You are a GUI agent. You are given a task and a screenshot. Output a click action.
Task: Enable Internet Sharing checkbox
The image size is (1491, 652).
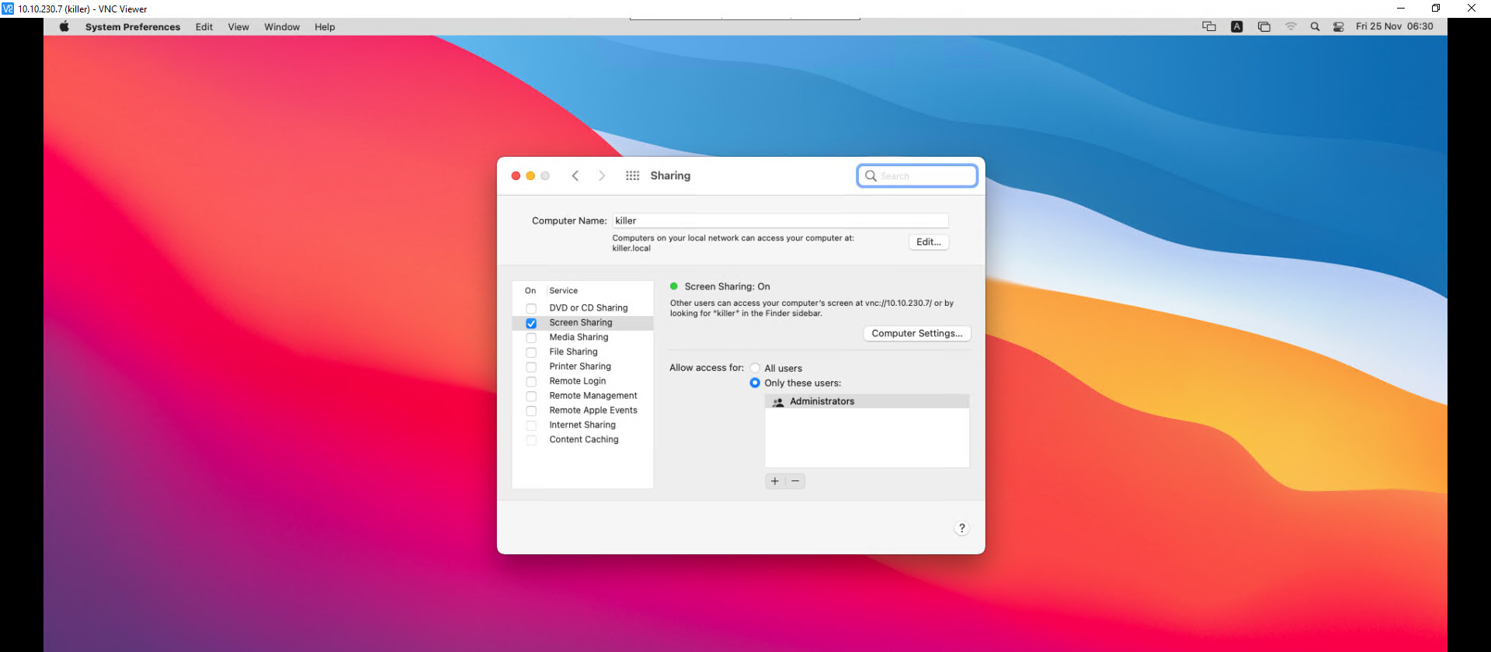point(531,426)
